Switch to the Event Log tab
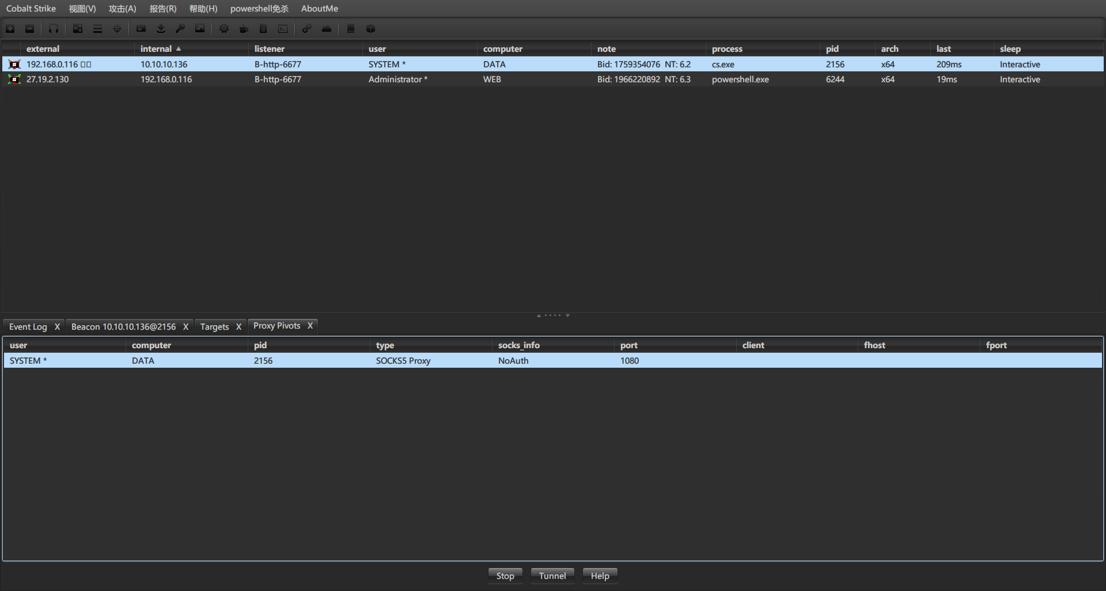 (x=28, y=327)
